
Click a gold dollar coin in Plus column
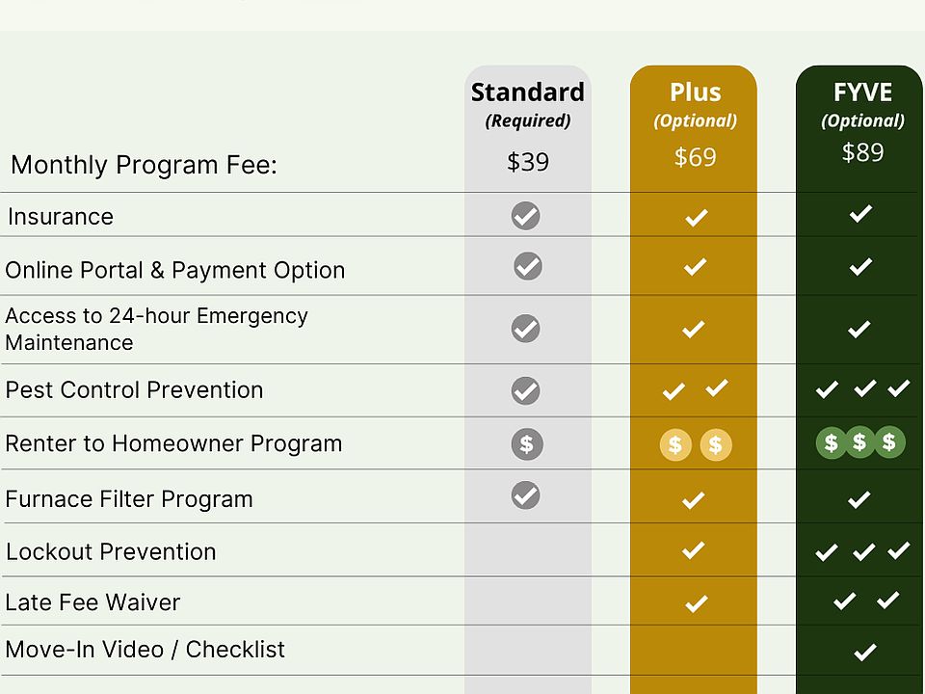(675, 445)
